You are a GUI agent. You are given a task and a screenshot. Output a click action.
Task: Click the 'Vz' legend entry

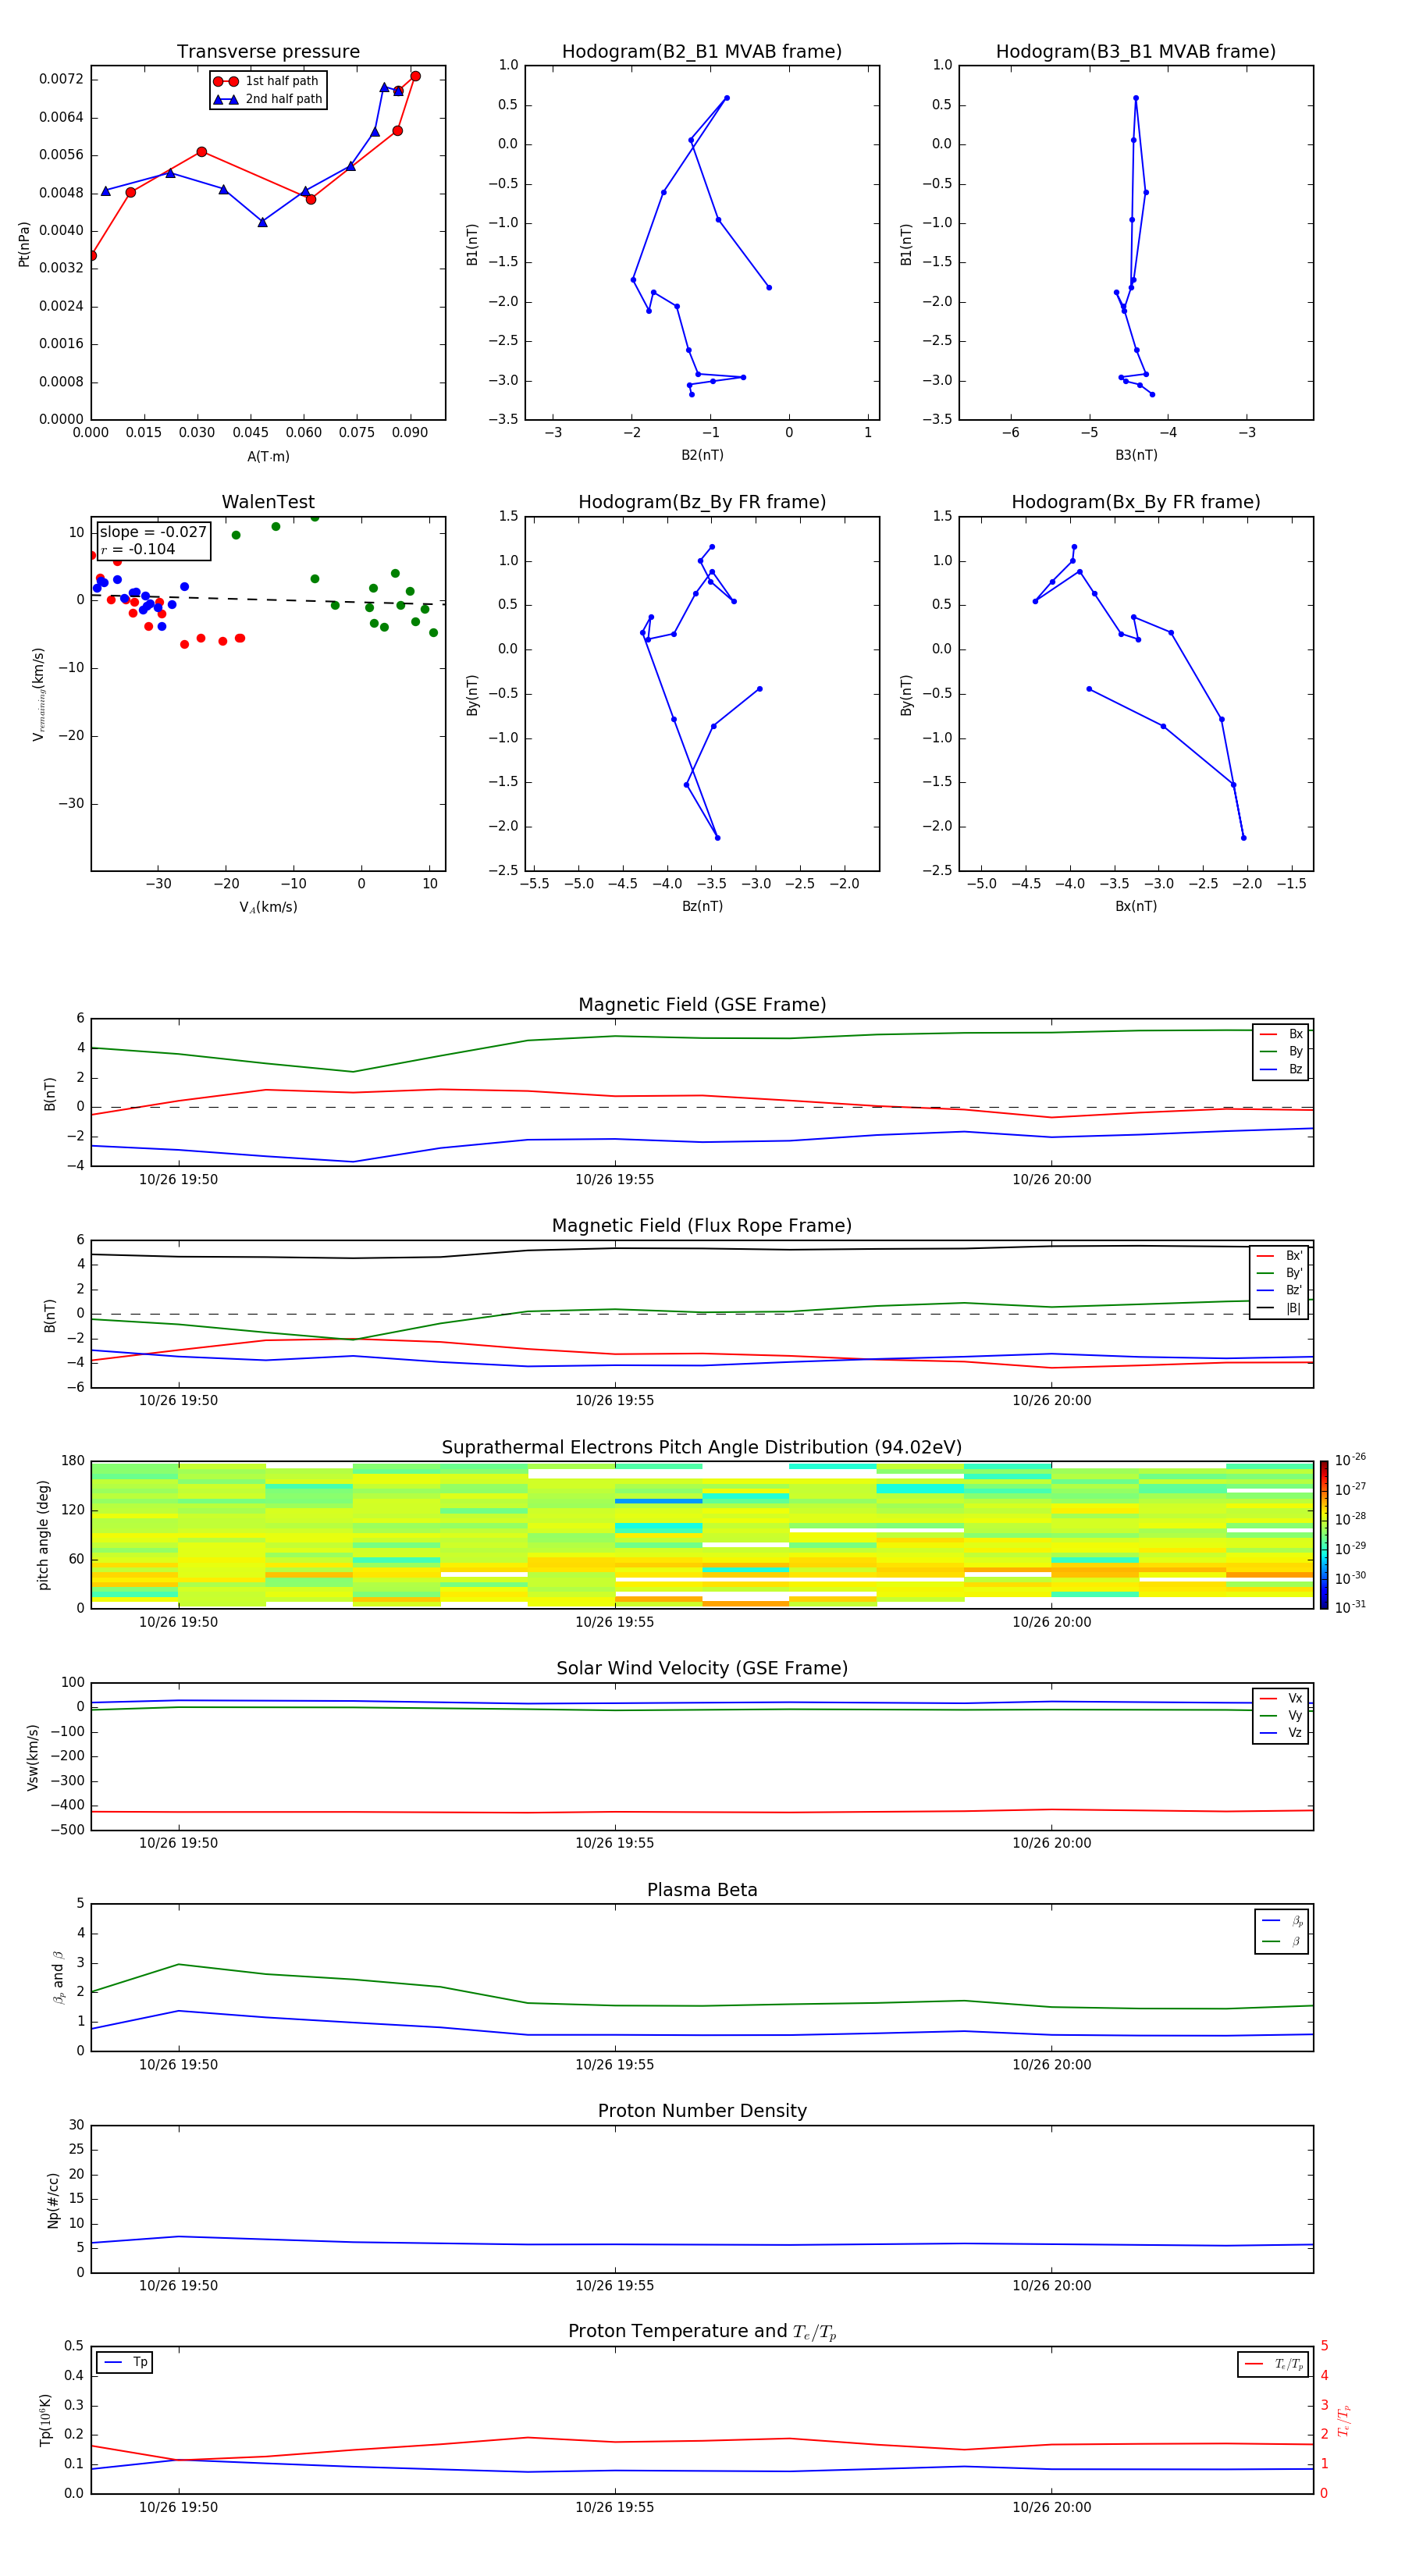(x=1281, y=1733)
